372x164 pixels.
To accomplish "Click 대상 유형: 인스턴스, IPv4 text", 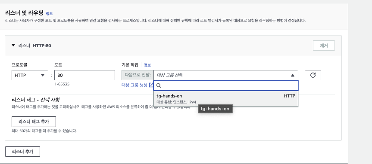I will pos(176,102).
